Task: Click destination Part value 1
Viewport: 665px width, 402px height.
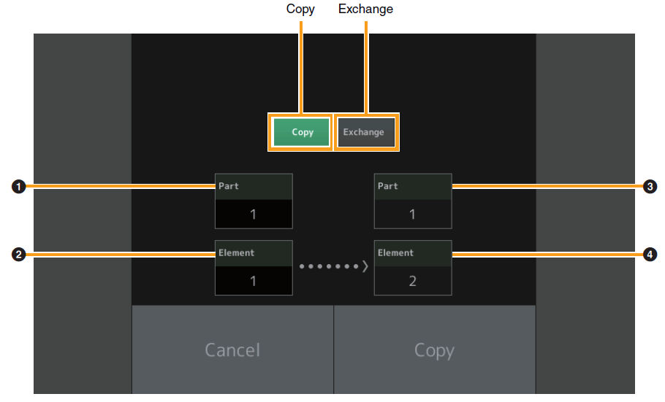Action: (413, 214)
